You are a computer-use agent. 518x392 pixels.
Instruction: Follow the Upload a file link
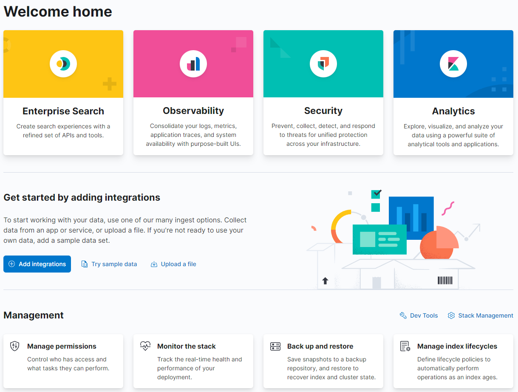[x=178, y=264]
